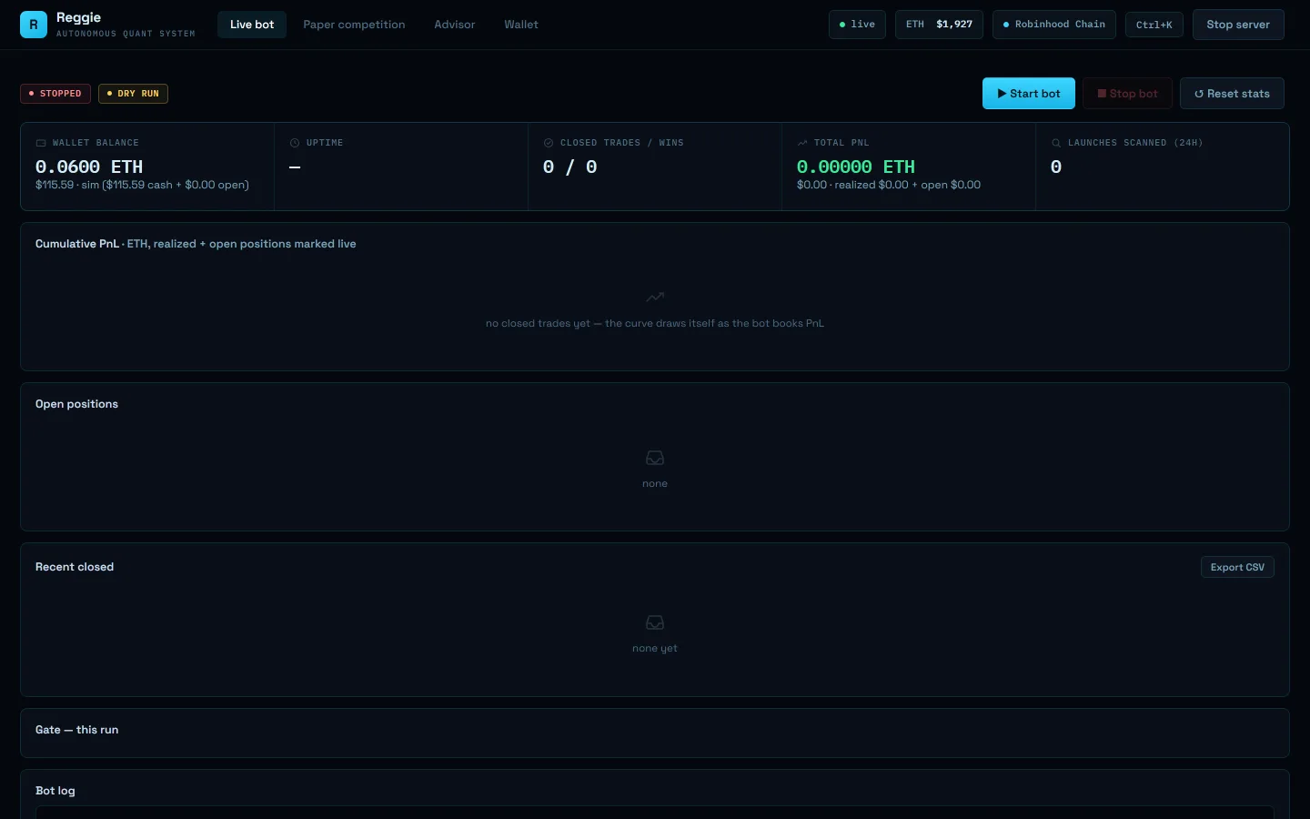Click the clock icon next to Uptime
Viewport: 1310px width, 819px height.
[295, 143]
